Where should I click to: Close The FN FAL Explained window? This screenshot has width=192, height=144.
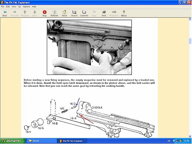tap(189, 3)
